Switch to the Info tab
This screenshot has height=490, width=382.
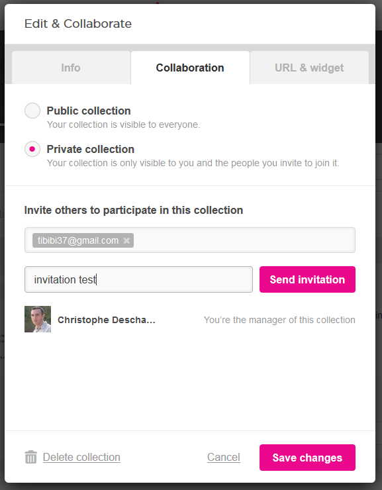71,68
